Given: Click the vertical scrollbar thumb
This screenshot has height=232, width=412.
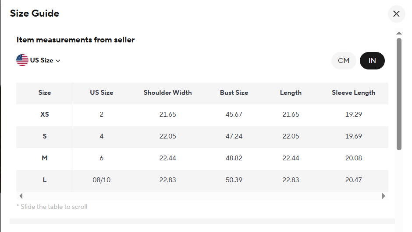Looking at the screenshot, I should point(399,94).
